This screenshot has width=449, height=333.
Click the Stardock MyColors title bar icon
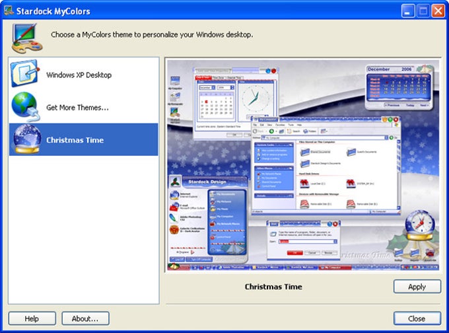[x=9, y=11]
